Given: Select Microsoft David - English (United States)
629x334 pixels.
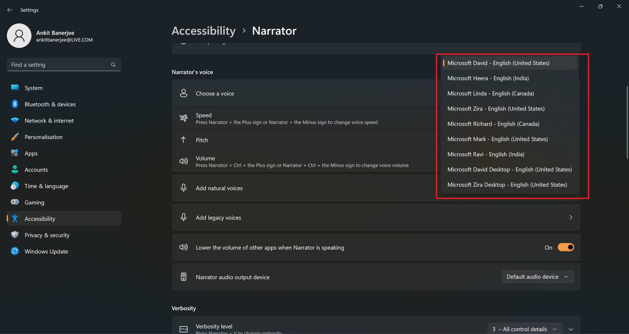Looking at the screenshot, I should tap(509, 63).
